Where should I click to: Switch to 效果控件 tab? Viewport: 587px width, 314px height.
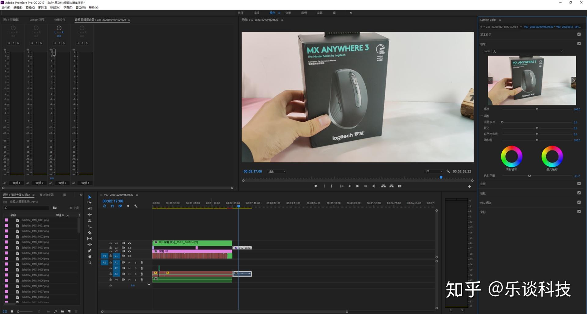tap(60, 20)
